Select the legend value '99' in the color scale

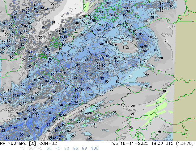pyautogui.click(x=84, y=149)
